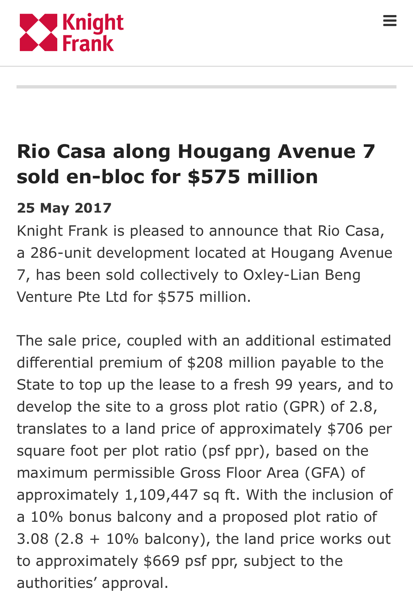Click the 25 May 2017 date
The height and width of the screenshot is (600, 413).
(64, 208)
